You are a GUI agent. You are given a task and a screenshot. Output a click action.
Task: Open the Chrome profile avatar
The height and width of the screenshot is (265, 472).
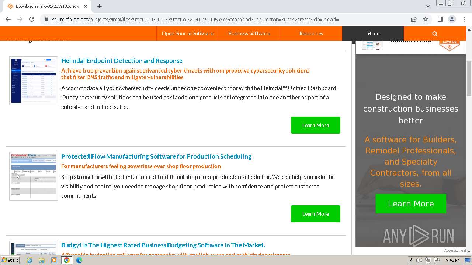452,19
